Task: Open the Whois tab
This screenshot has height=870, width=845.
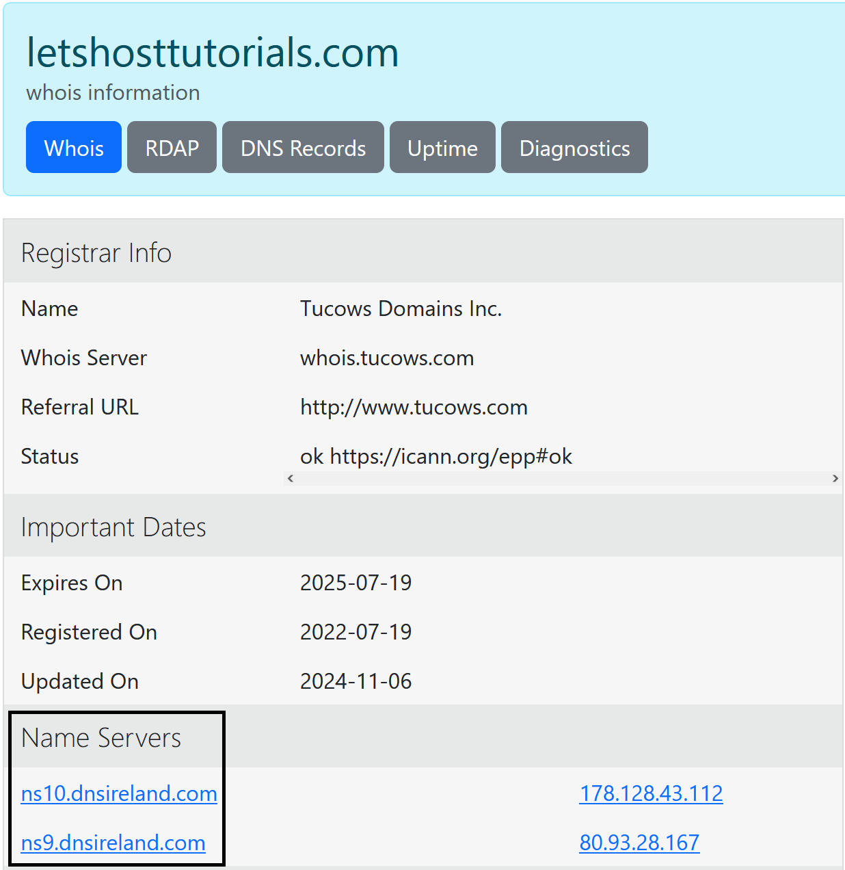Action: [74, 148]
